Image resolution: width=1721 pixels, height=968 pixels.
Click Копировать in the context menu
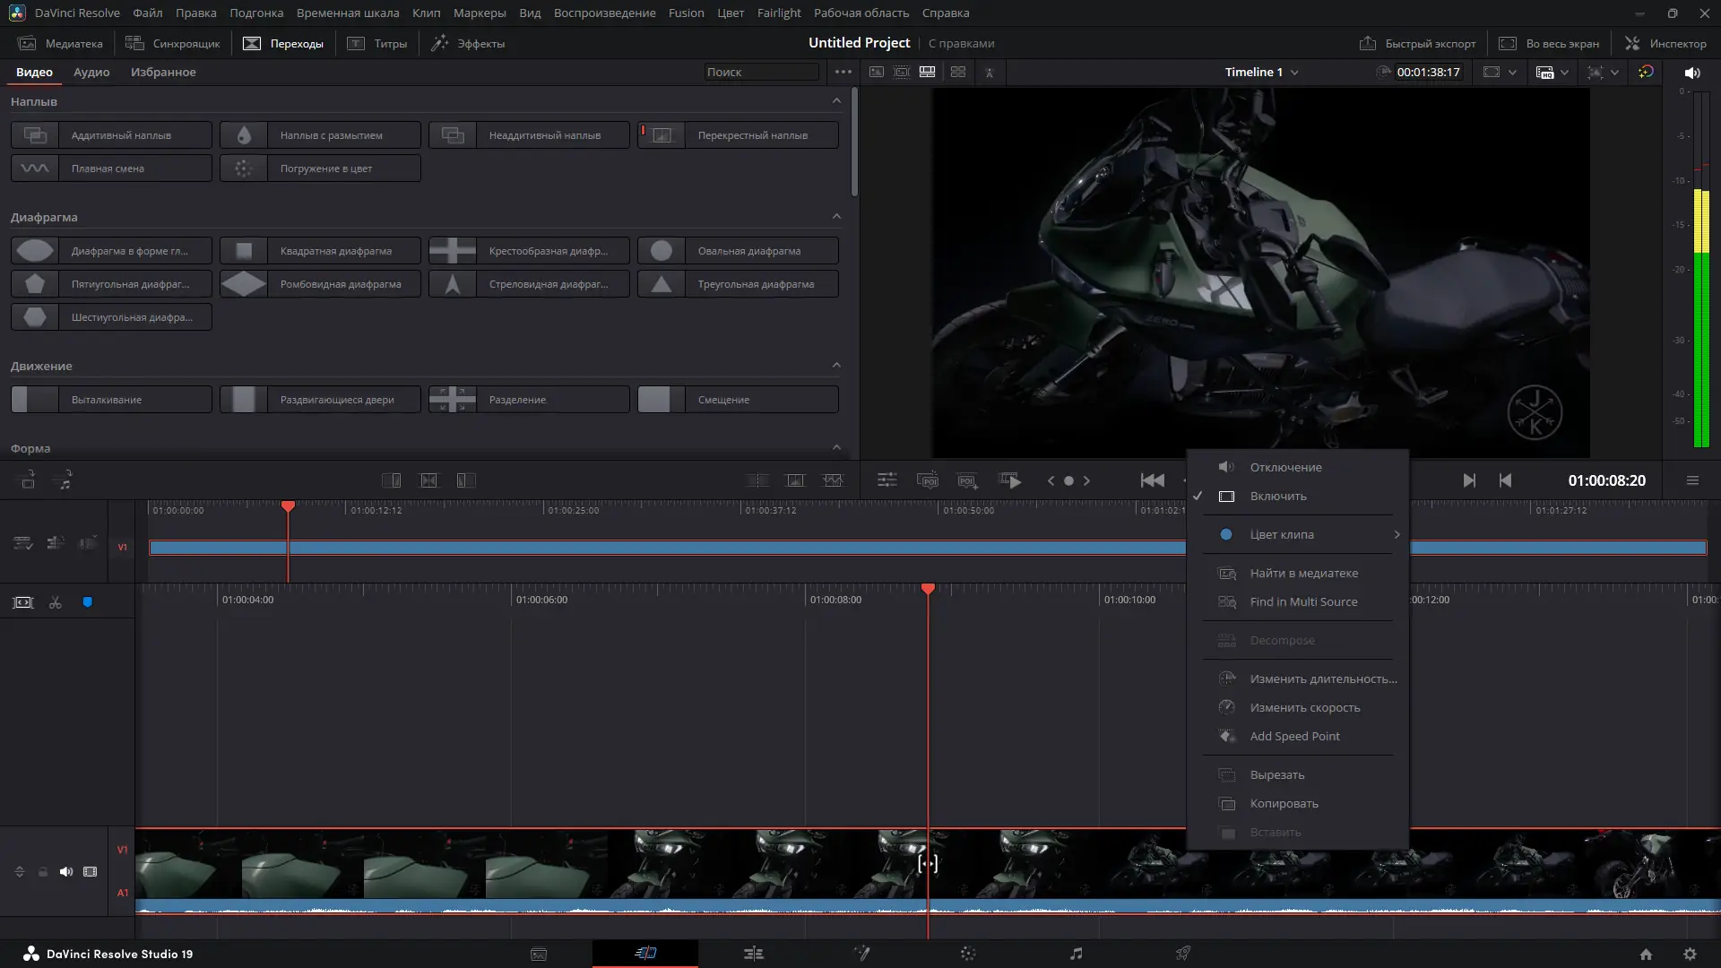tap(1284, 804)
